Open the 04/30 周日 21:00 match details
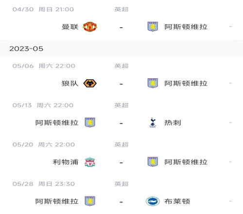This screenshot has height=214, width=243. pyautogui.click(x=121, y=20)
